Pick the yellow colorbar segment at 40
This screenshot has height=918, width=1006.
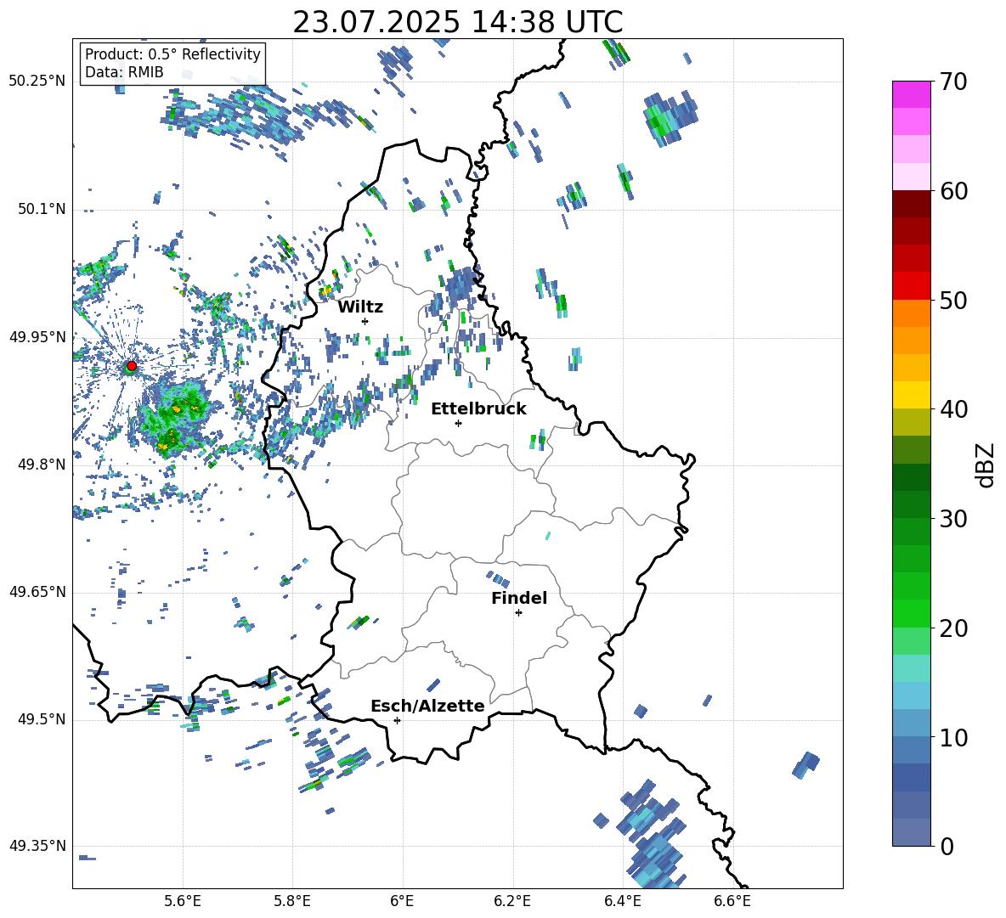pyautogui.click(x=911, y=395)
